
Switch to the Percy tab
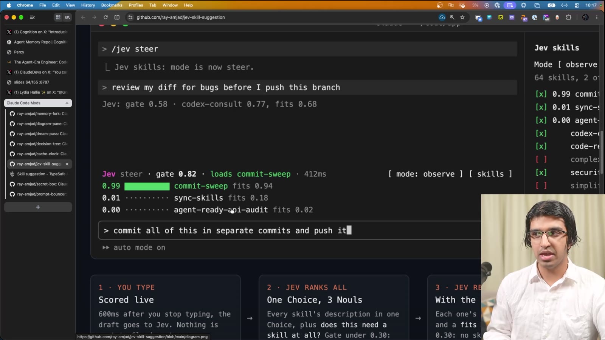[x=38, y=52]
